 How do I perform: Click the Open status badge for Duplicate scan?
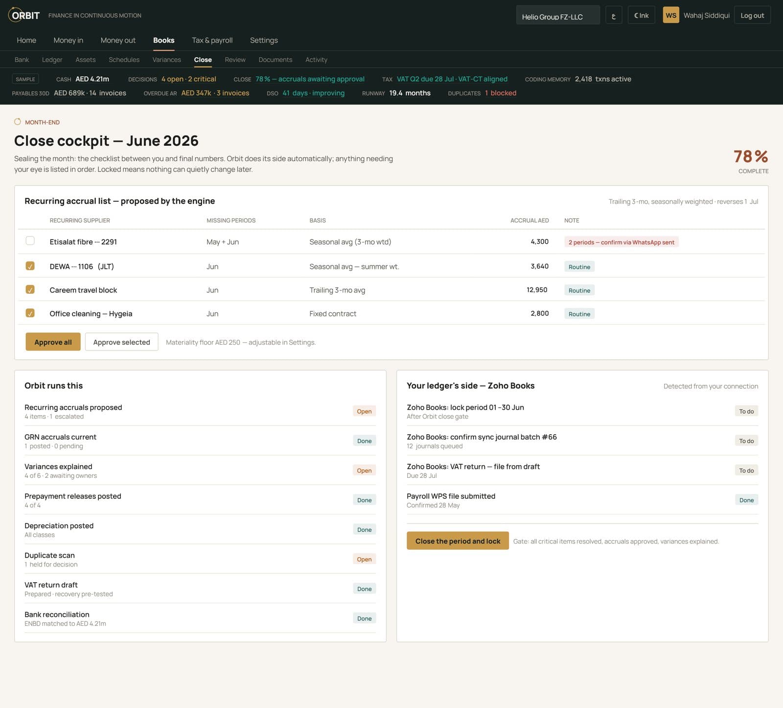(x=364, y=559)
